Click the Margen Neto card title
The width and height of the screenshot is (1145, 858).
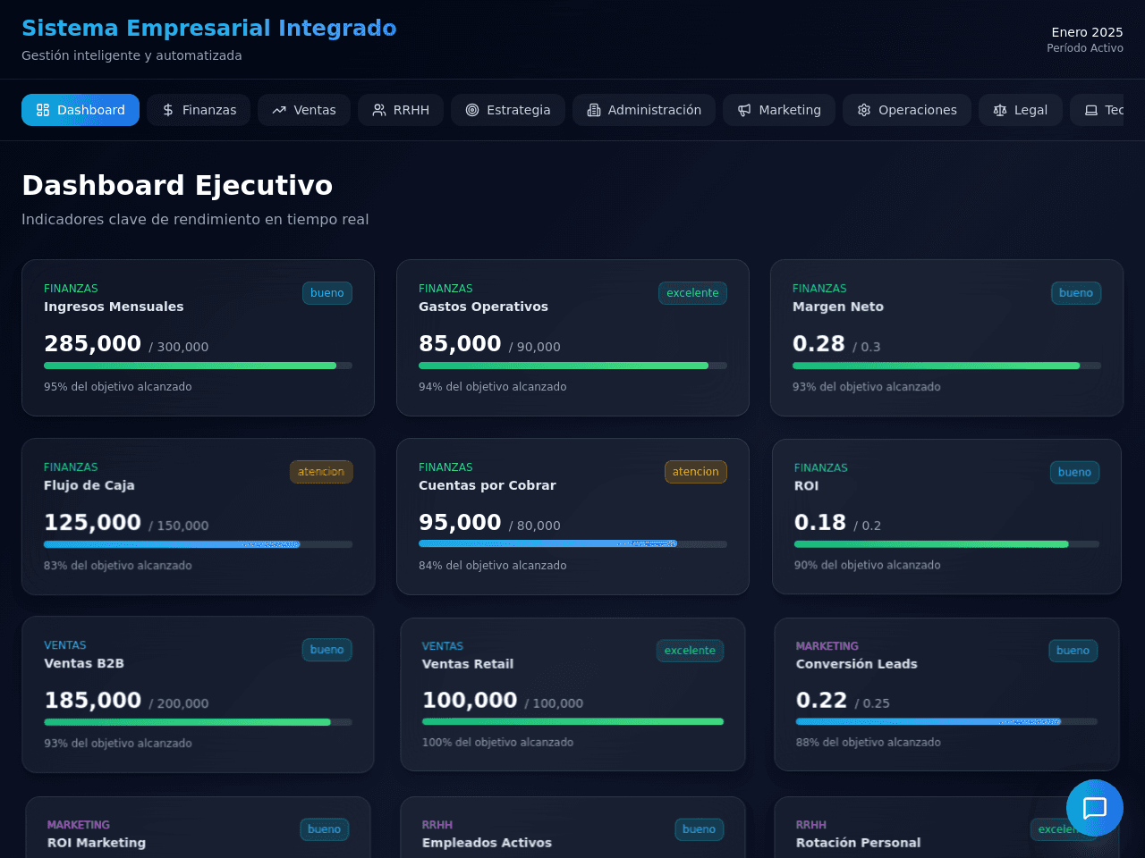click(x=838, y=307)
